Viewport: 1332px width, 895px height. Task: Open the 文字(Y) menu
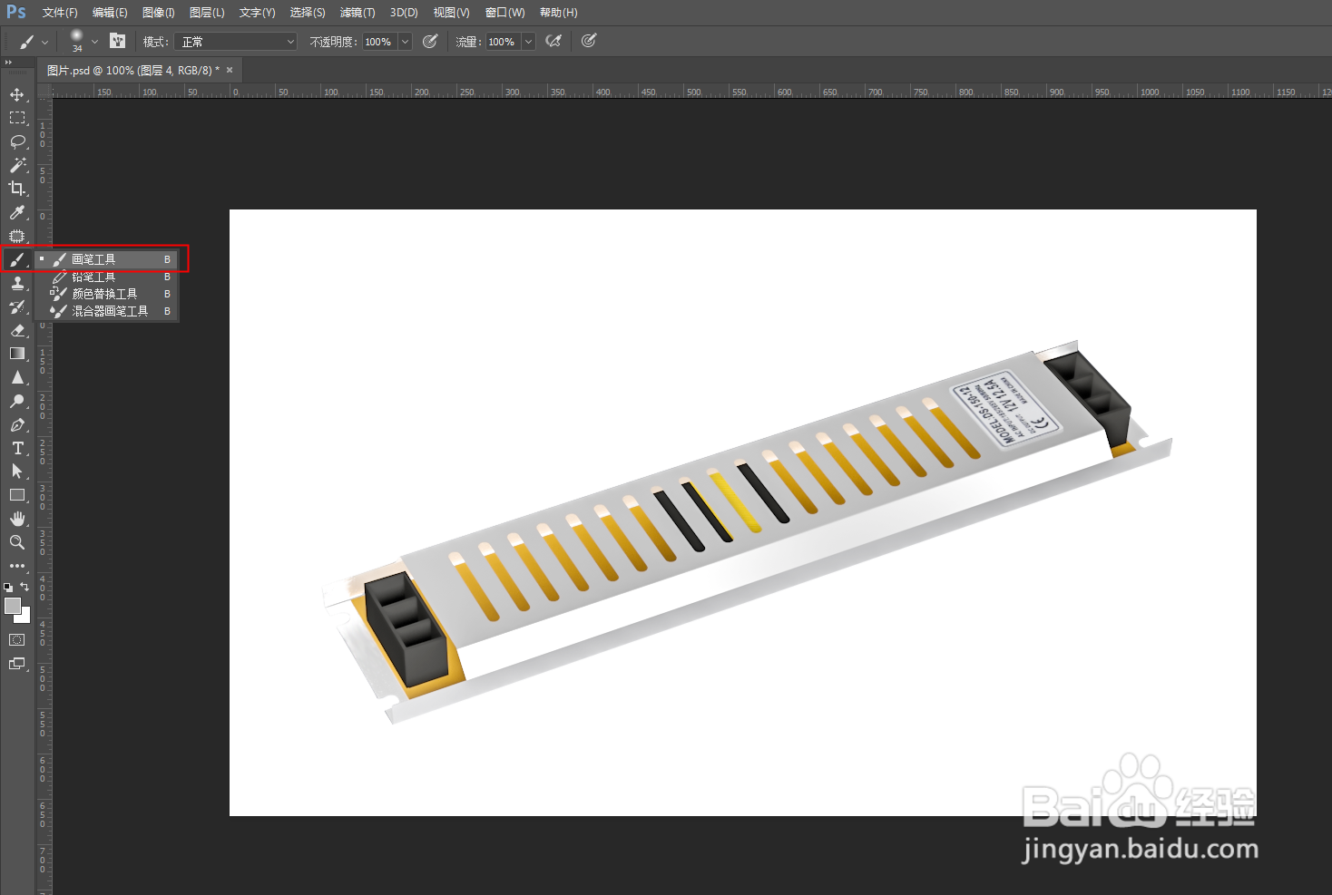tap(257, 13)
